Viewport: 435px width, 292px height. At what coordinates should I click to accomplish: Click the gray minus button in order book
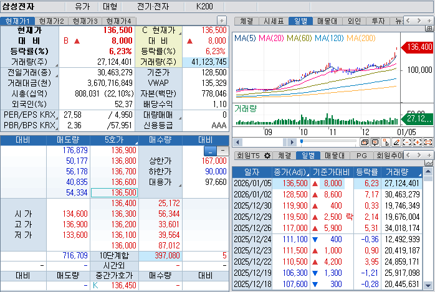coord(222,151)
